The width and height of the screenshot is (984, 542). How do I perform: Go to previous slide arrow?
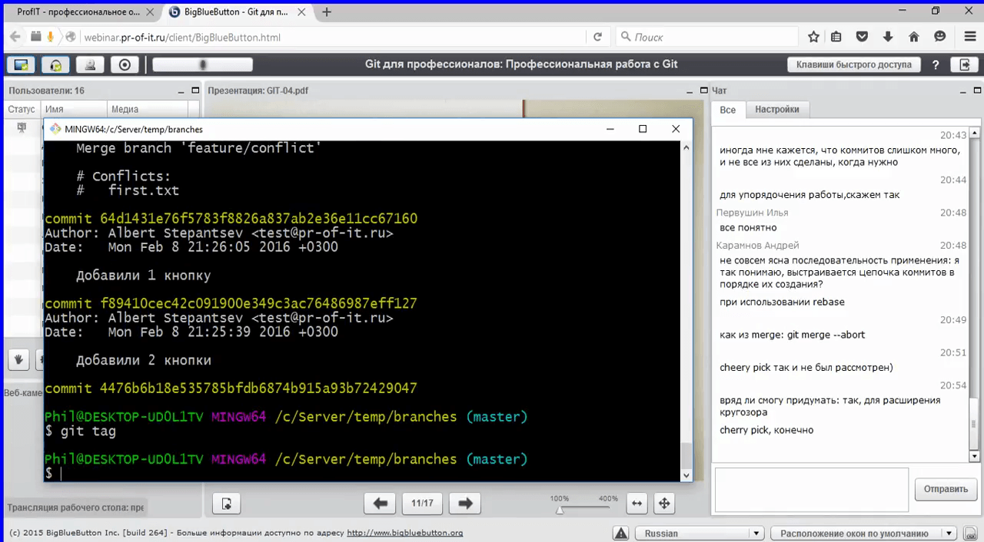pos(380,504)
